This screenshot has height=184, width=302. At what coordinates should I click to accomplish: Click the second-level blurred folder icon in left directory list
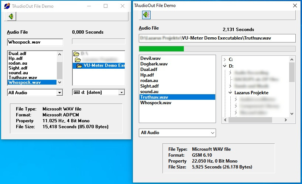pyautogui.click(x=78, y=59)
